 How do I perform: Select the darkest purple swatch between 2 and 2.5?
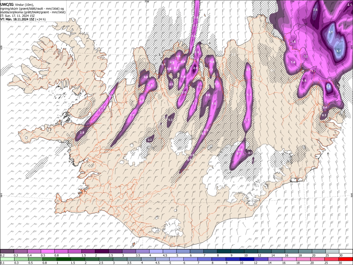[102, 251]
